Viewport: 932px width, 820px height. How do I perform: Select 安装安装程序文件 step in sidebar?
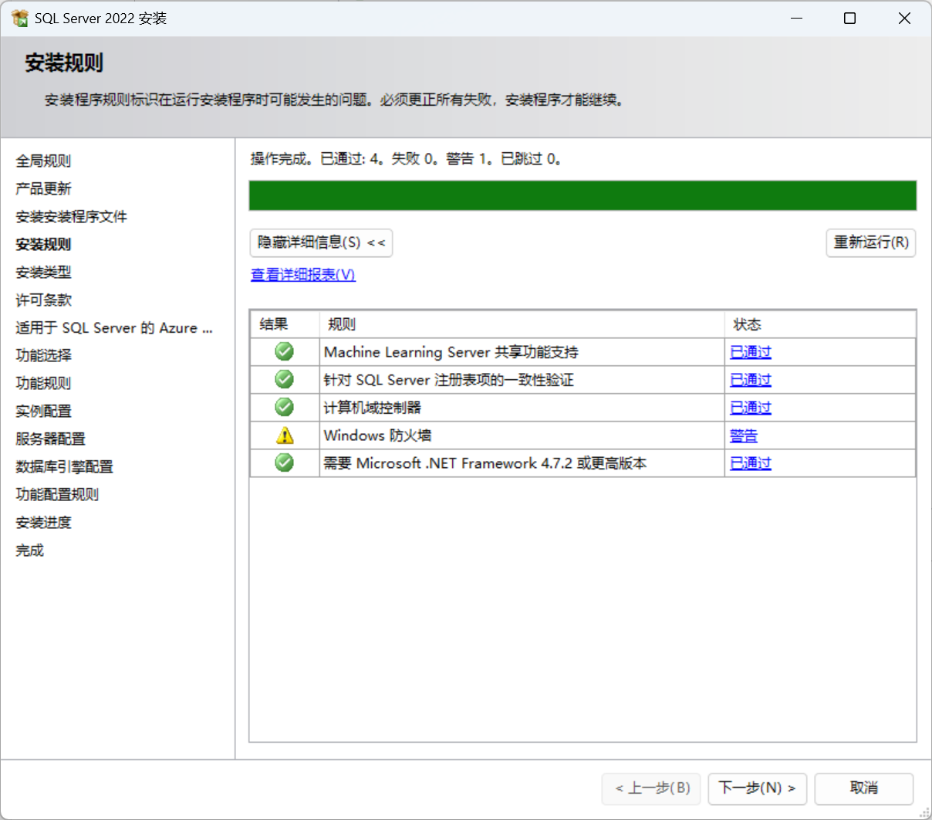point(71,216)
